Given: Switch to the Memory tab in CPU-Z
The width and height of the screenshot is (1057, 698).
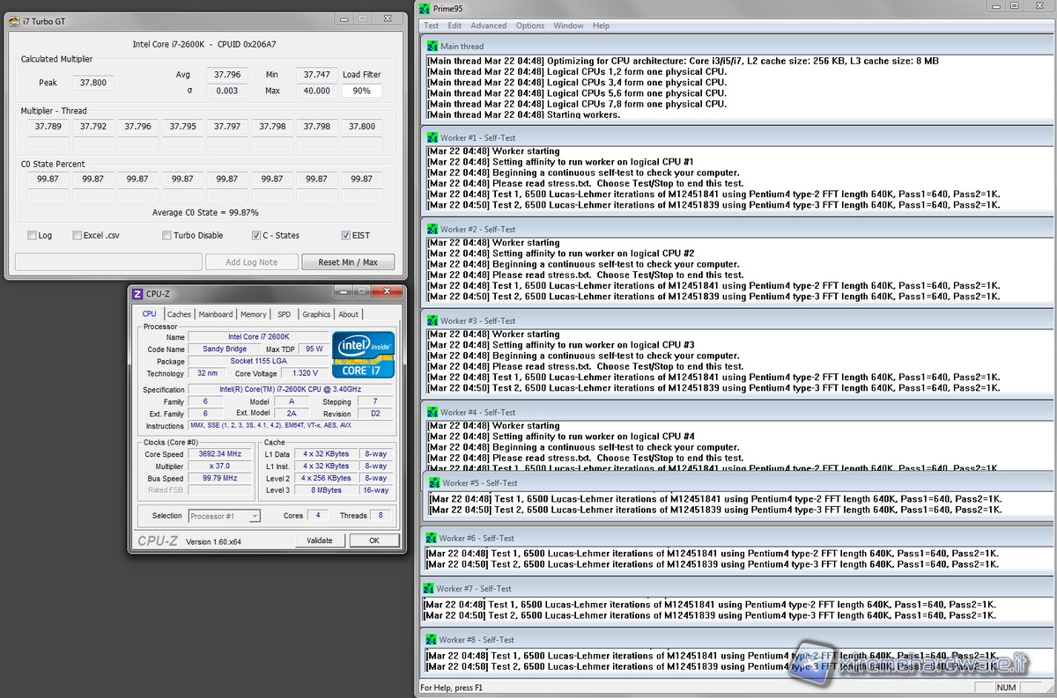Looking at the screenshot, I should (253, 314).
